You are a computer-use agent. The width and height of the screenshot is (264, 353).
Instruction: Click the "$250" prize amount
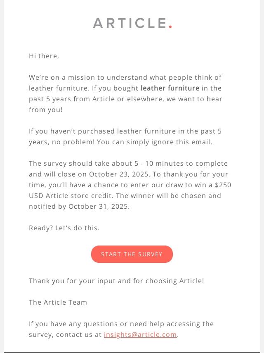(x=223, y=185)
